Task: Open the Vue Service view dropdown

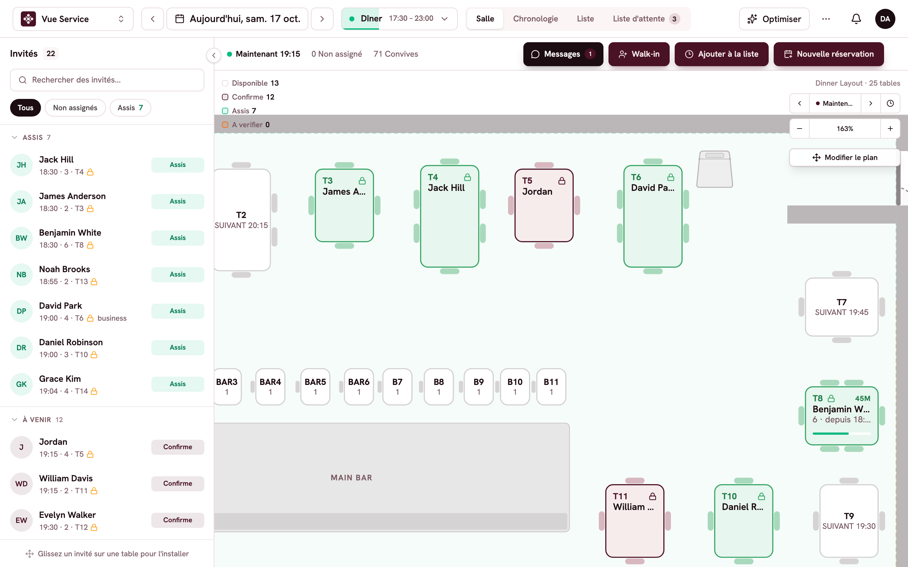Action: [x=73, y=19]
